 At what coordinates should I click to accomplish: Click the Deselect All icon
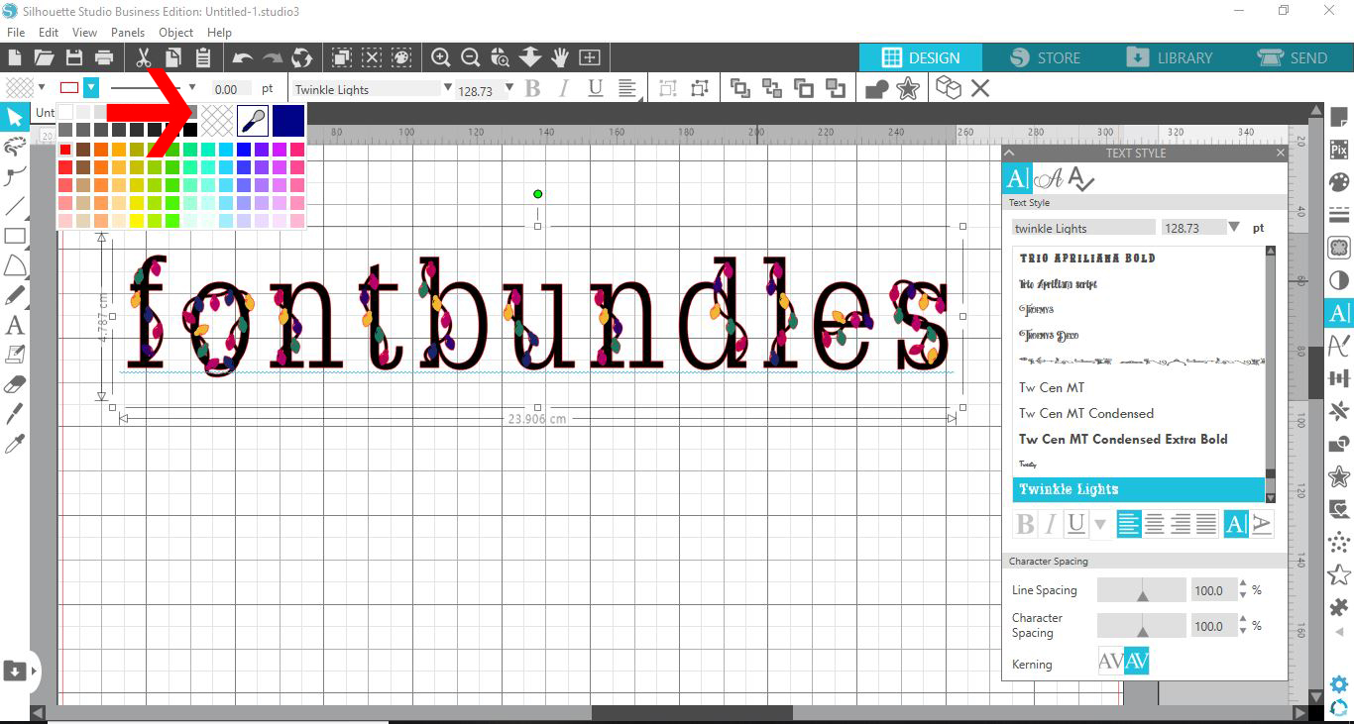[x=372, y=57]
